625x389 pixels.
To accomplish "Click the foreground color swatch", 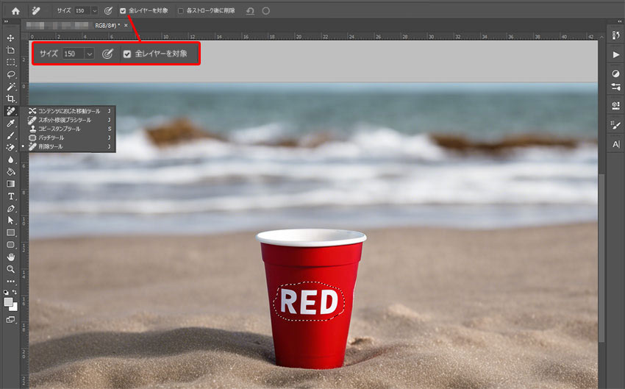I will 8,302.
